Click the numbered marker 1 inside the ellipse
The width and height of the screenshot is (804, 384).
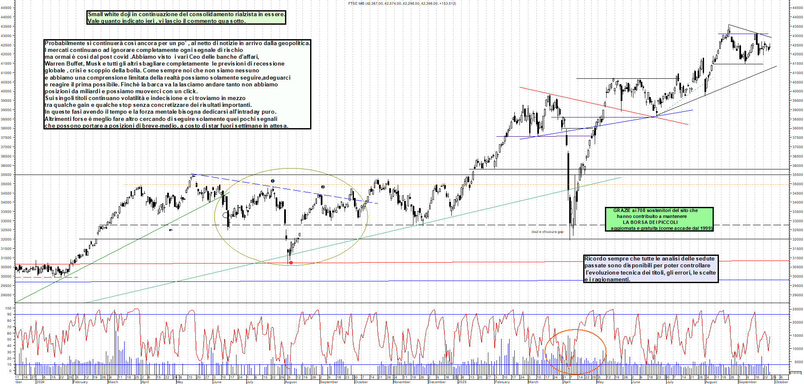pos(273,181)
